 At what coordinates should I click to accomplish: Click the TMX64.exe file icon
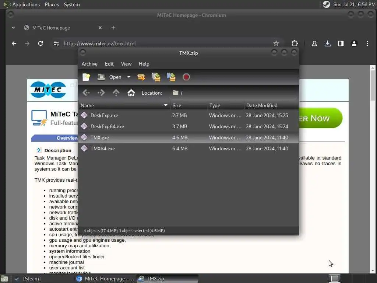coord(84,149)
